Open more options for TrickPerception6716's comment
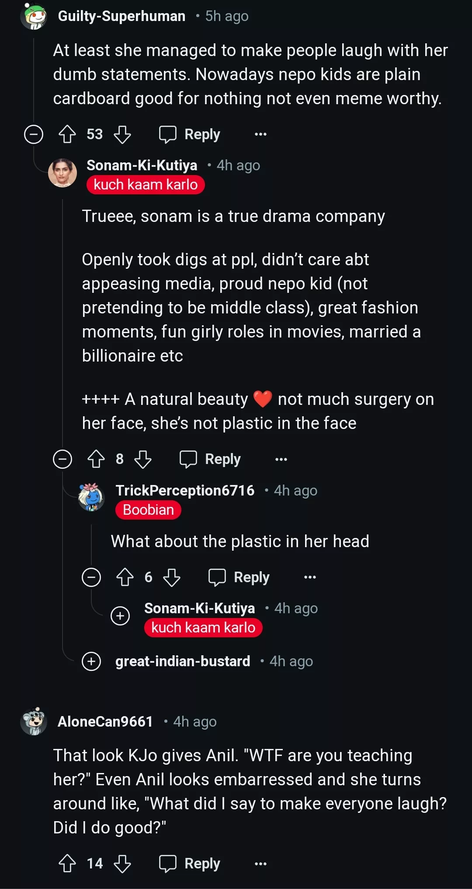 (309, 577)
